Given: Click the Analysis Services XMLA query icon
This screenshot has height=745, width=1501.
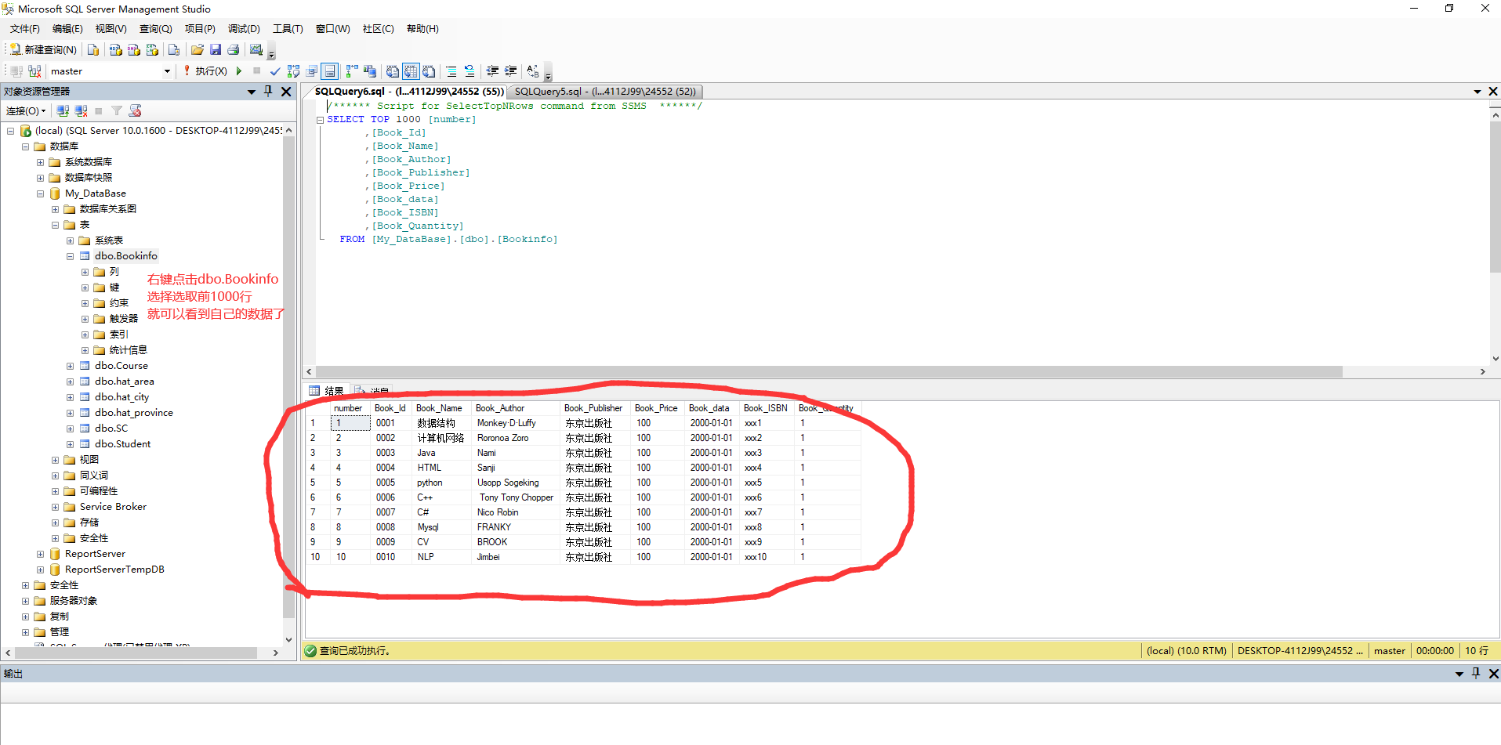Looking at the screenshot, I should 152,49.
